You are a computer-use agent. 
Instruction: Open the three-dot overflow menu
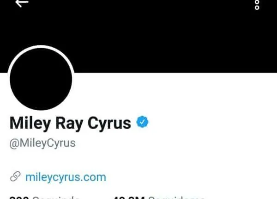tap(257, 5)
